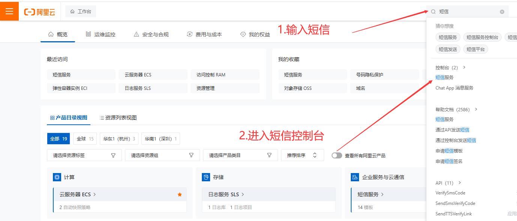Image resolution: width=517 pixels, height=221 pixels.
Task: Open 云服务器 ECS under 计算
Action: (78, 194)
